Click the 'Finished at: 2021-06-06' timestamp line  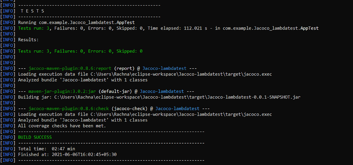[x=67, y=154]
